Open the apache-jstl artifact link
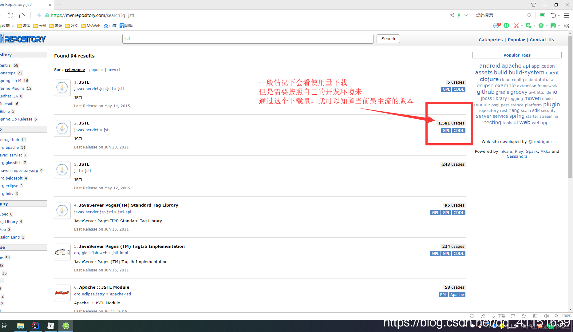This screenshot has height=332, width=573. point(121,294)
